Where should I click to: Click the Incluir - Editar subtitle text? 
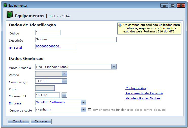(60, 16)
